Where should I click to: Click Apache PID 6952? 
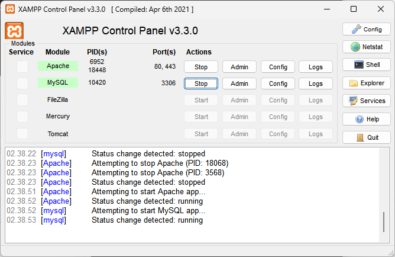(x=97, y=62)
